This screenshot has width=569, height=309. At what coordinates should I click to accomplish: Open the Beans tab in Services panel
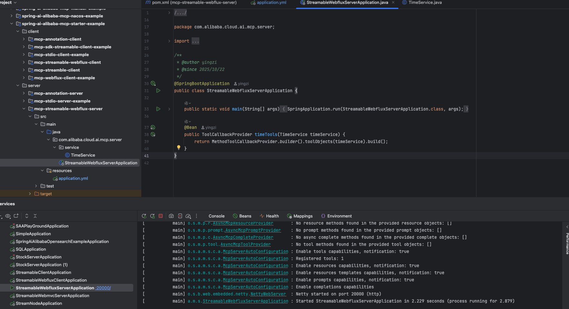(245, 216)
